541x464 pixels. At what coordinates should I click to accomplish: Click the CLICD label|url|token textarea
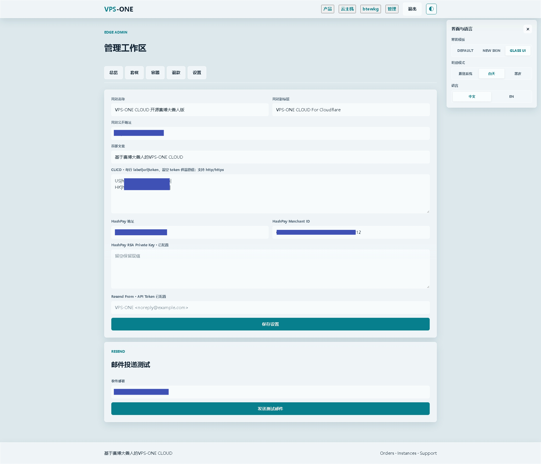[x=270, y=194]
